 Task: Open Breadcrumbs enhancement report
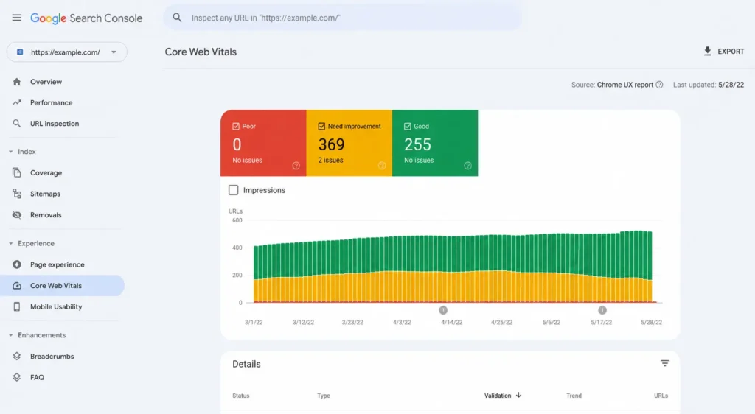[63, 357]
